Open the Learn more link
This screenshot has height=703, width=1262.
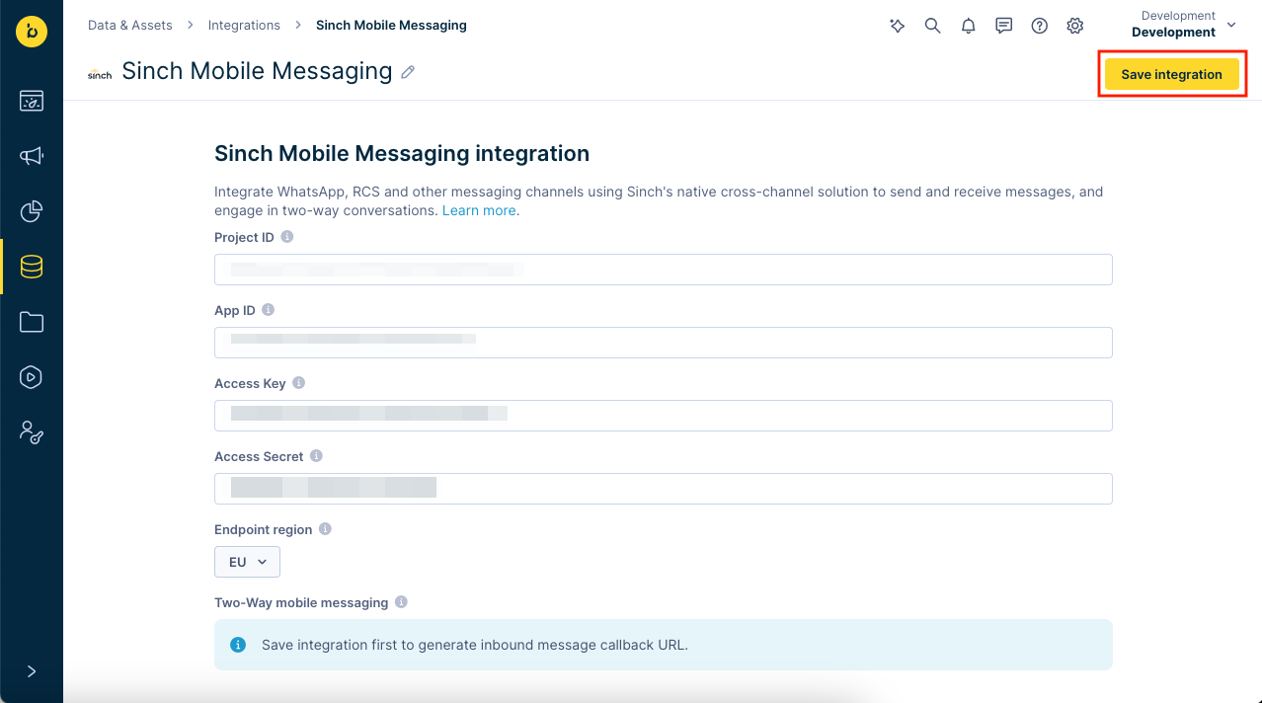tap(479, 210)
